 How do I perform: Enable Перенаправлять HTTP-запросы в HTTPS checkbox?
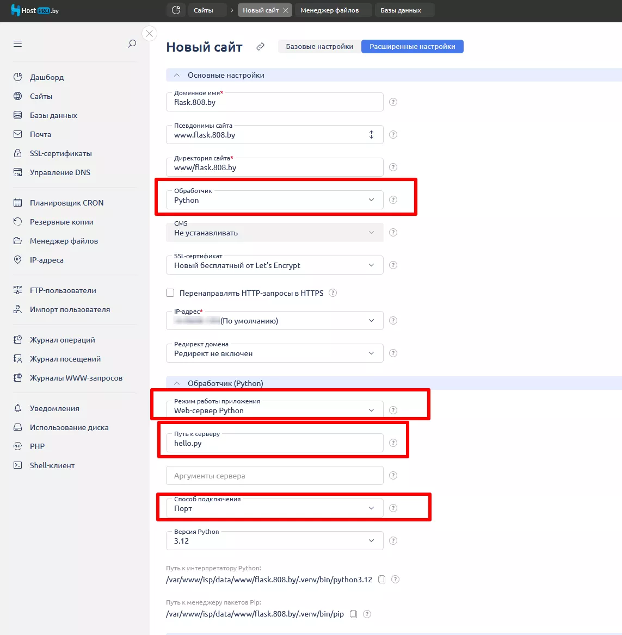pos(170,293)
